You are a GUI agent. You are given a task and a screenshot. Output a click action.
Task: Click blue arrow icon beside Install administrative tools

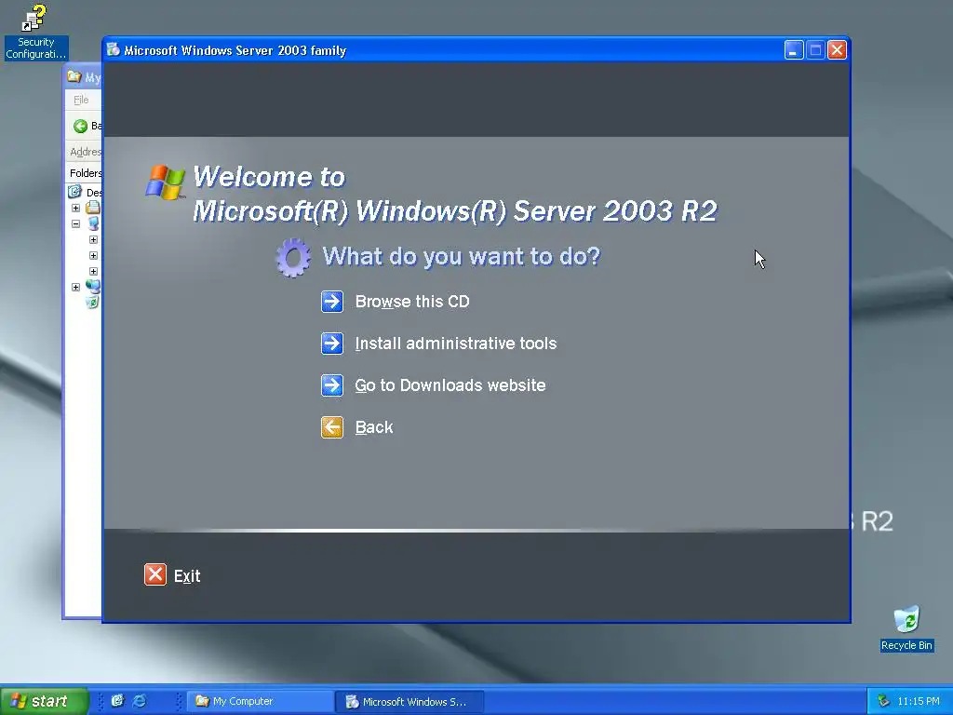[x=332, y=344]
